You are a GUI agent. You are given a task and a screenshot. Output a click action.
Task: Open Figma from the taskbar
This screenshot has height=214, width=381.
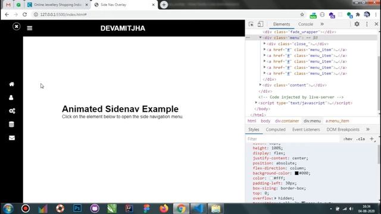tap(146, 209)
